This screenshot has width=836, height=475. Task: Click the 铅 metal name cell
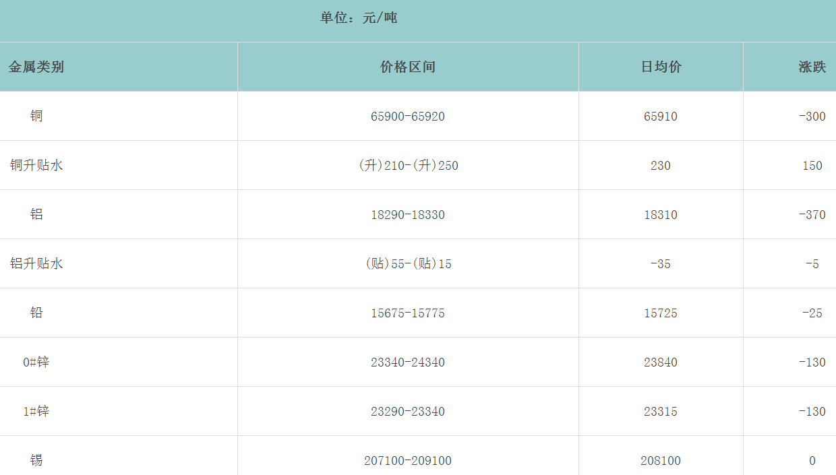tap(36, 313)
